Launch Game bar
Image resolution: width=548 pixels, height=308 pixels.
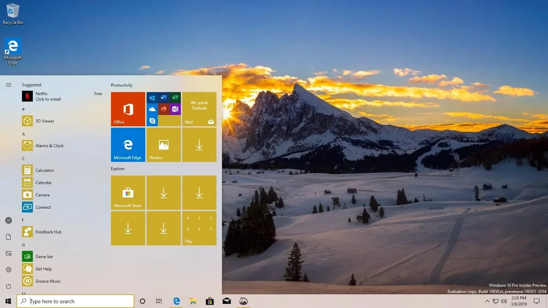62,257
